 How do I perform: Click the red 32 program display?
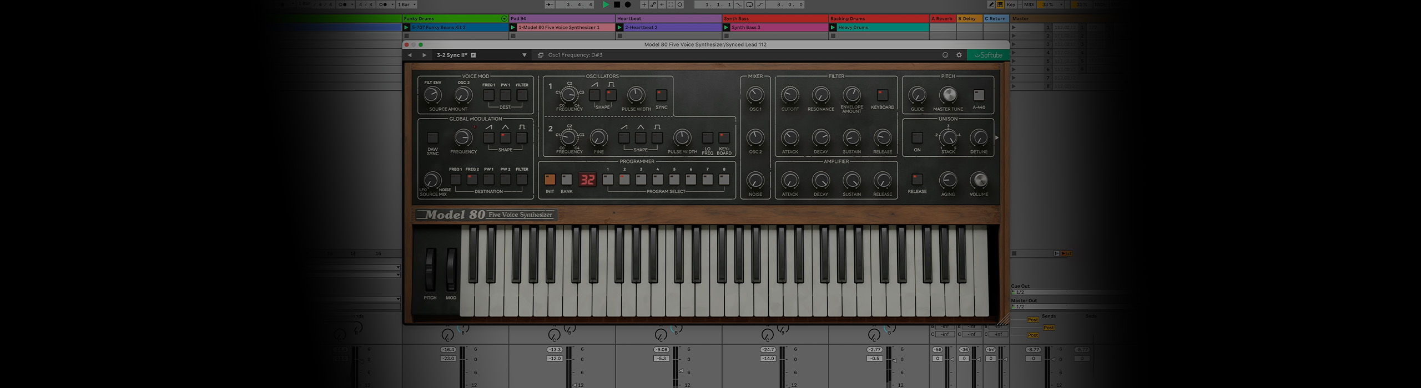pyautogui.click(x=587, y=180)
